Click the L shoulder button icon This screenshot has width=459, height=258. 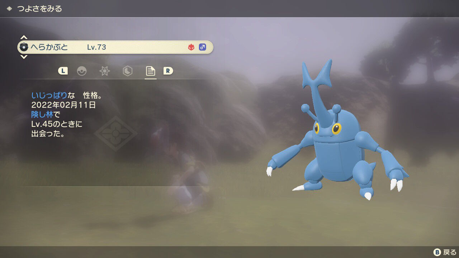point(63,71)
